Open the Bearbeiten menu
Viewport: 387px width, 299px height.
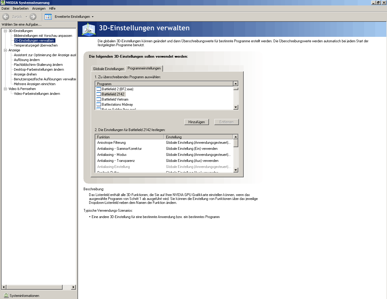[x=21, y=8]
